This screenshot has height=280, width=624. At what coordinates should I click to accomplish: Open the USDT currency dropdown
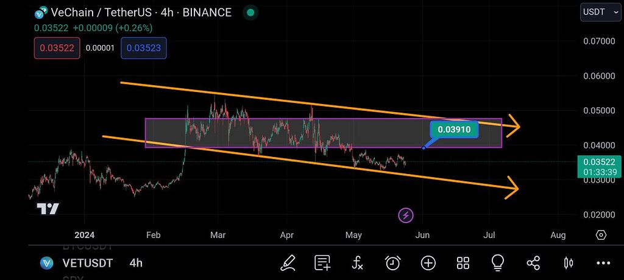coord(599,12)
